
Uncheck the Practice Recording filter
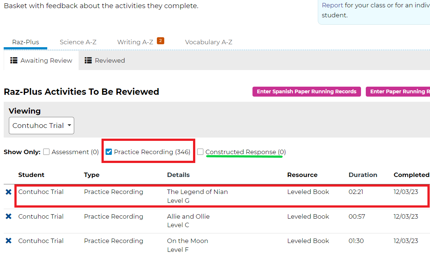(x=109, y=152)
